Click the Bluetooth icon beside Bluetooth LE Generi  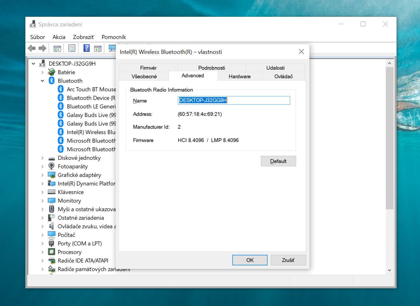(x=61, y=106)
